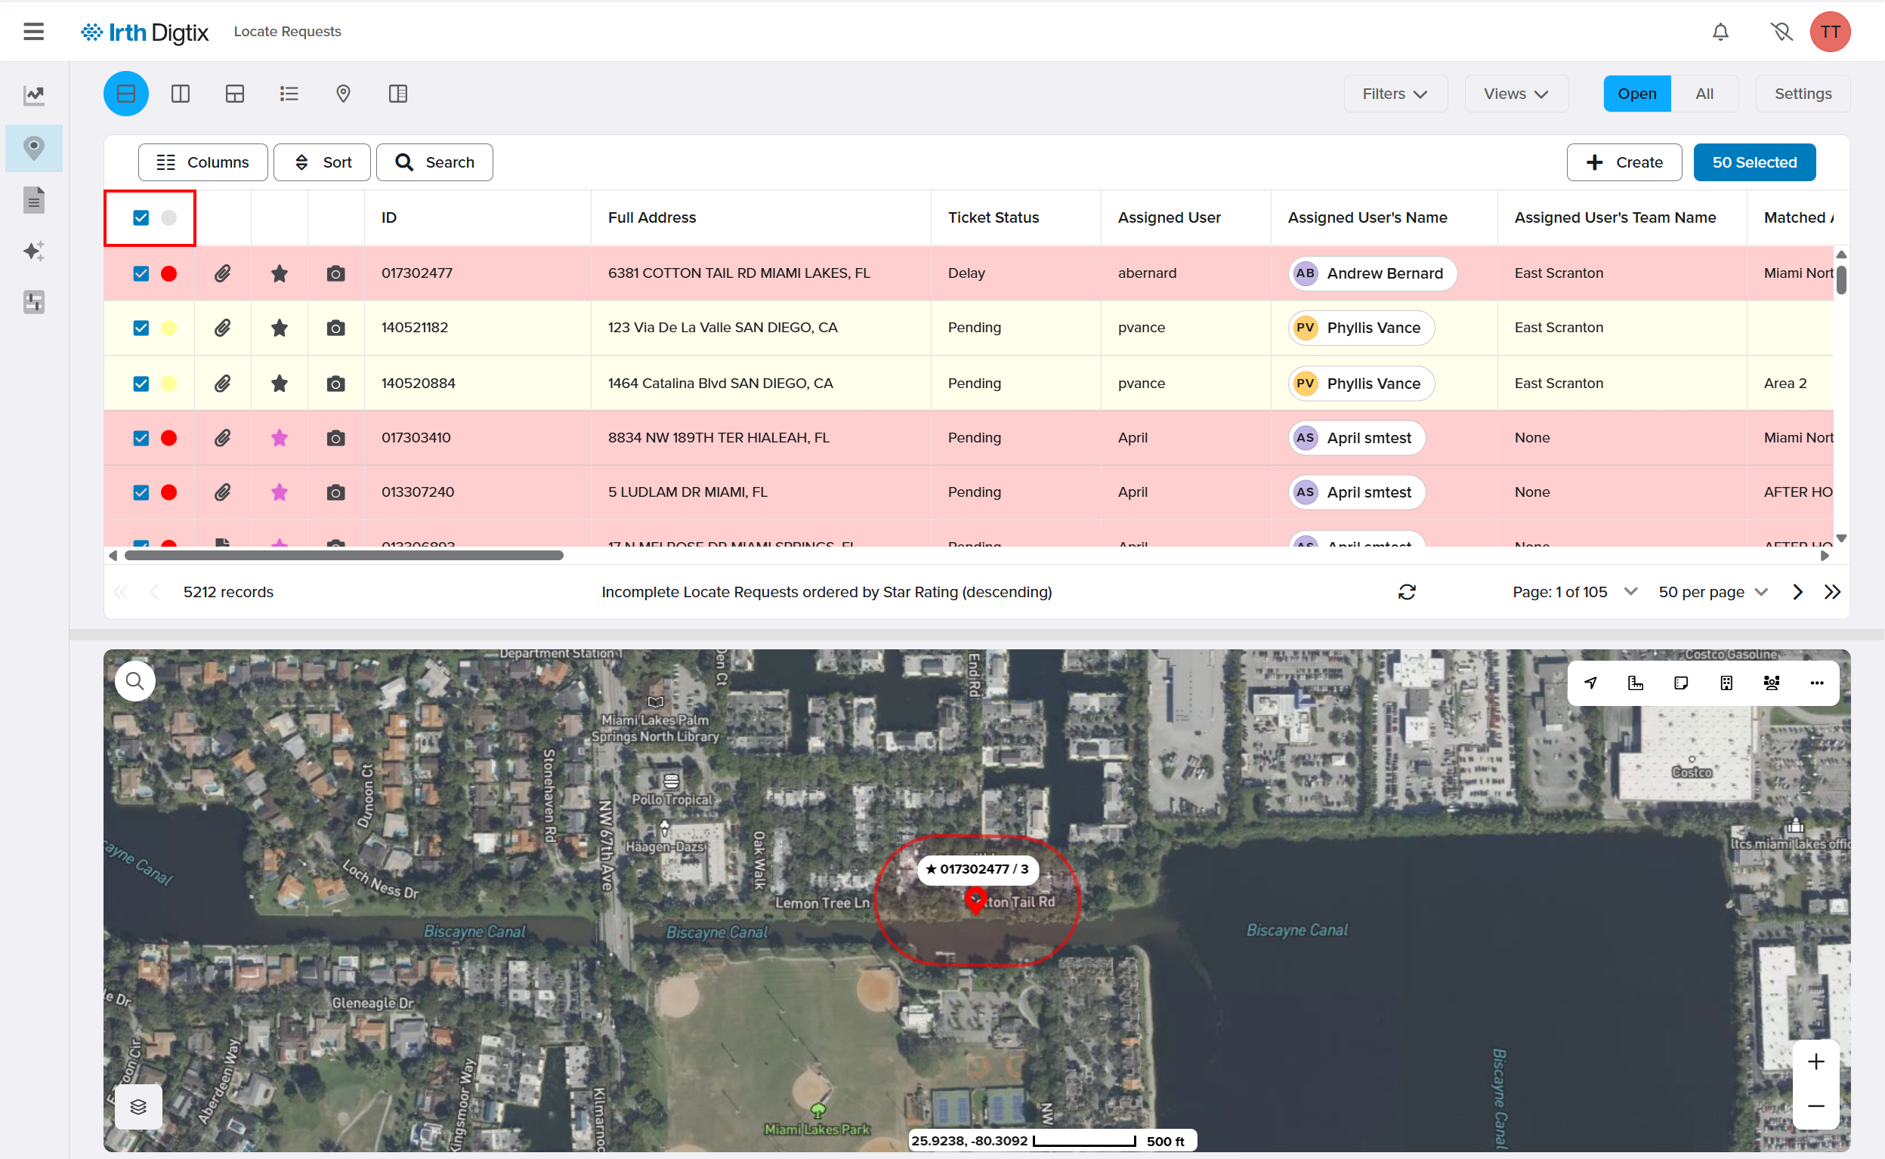Click the map search magnifier icon
Viewport: 1885px width, 1159px height.
(x=135, y=681)
